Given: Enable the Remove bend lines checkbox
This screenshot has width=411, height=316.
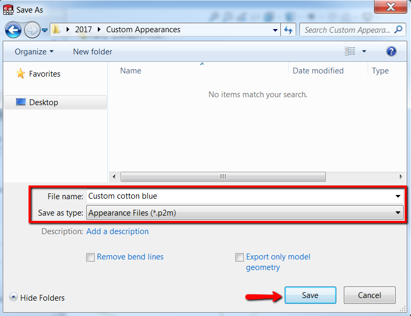Looking at the screenshot, I should (x=90, y=257).
